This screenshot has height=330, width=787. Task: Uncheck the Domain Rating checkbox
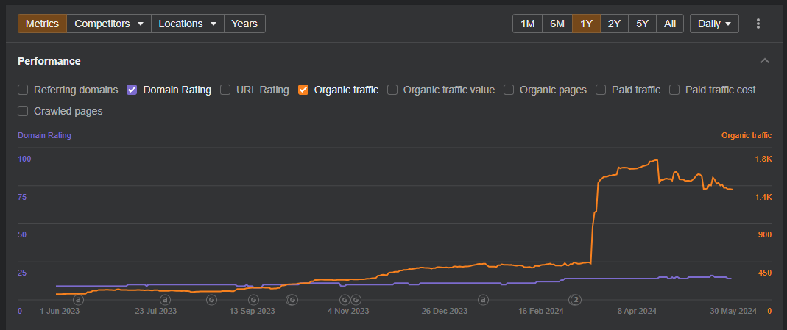pos(133,90)
